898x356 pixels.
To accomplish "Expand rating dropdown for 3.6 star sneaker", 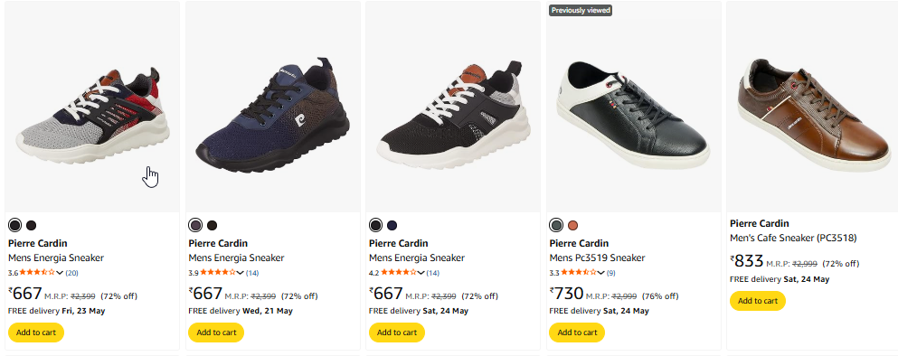I will pos(60,273).
